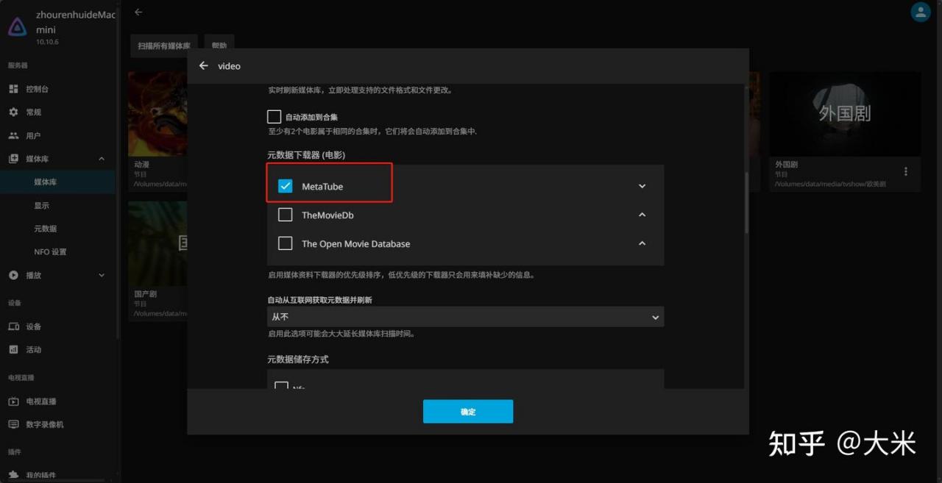
Task: Click the 帮助 help button
Action: [219, 46]
